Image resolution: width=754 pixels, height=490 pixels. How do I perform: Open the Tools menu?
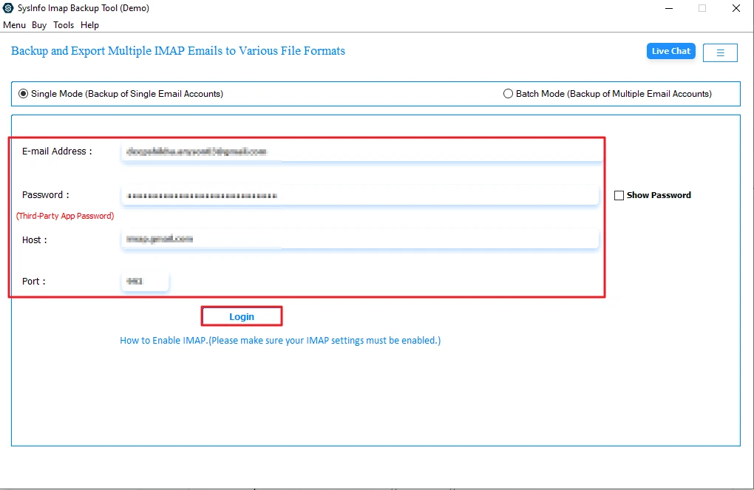click(x=63, y=24)
